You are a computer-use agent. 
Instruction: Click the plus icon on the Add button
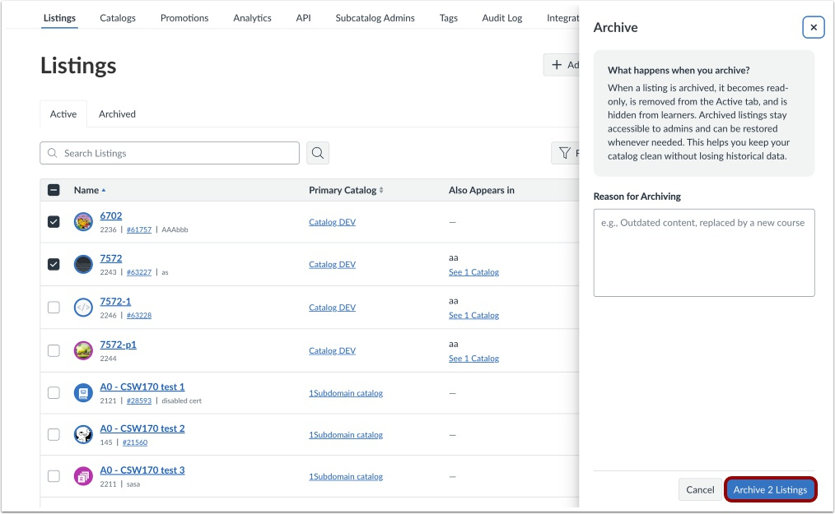pos(557,64)
